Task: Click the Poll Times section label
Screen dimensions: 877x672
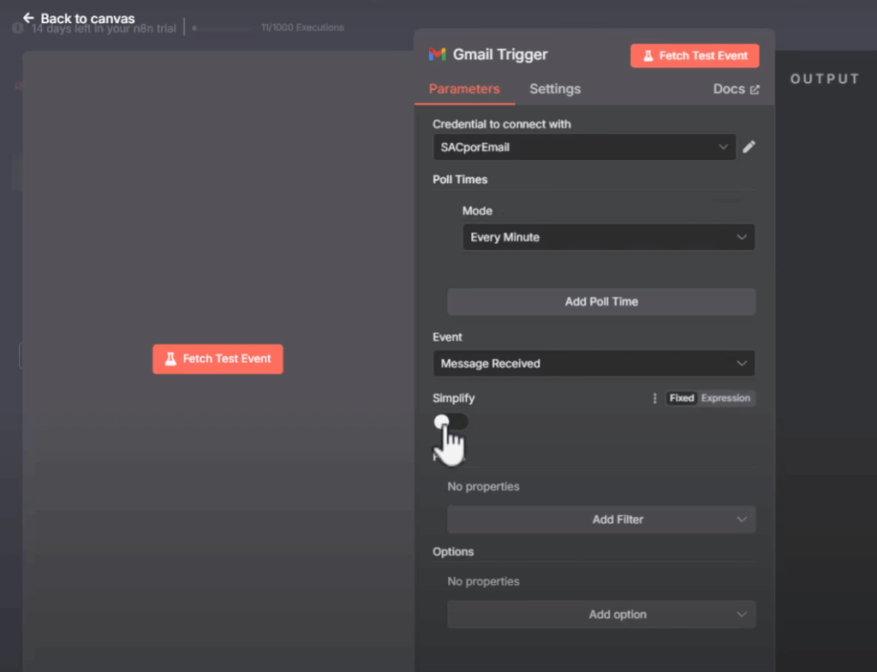Action: click(x=460, y=180)
